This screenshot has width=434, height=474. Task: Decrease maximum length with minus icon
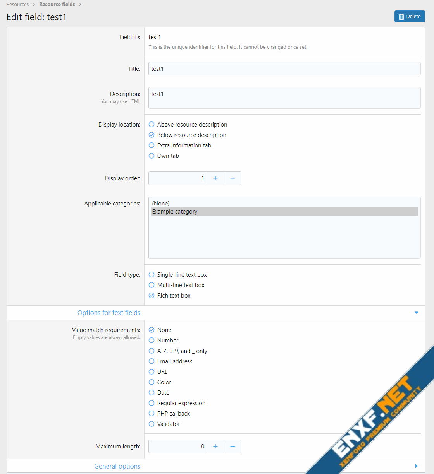point(232,447)
